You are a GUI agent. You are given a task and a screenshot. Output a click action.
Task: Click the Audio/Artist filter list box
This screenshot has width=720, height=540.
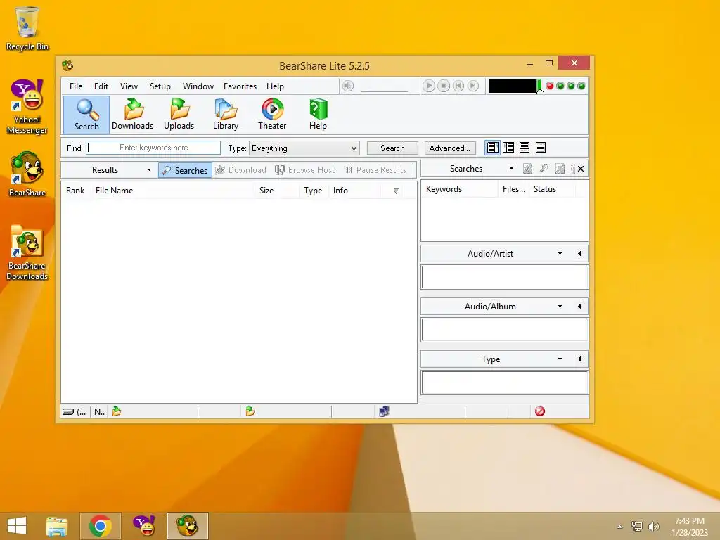(505, 277)
